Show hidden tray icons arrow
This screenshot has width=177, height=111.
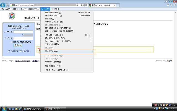(x=154, y=109)
